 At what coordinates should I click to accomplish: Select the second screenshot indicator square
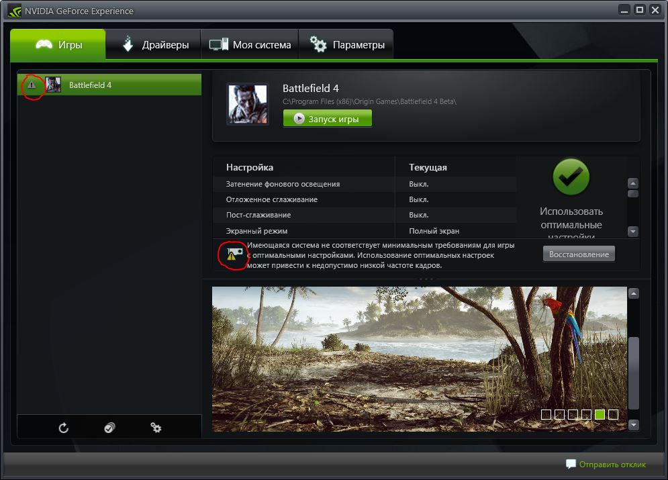point(559,414)
